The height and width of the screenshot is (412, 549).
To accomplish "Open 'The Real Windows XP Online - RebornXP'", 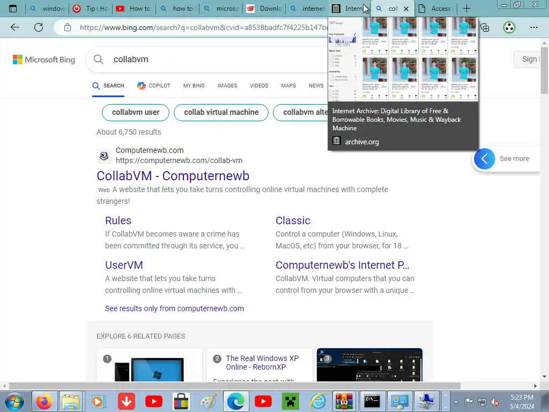I will click(x=262, y=363).
